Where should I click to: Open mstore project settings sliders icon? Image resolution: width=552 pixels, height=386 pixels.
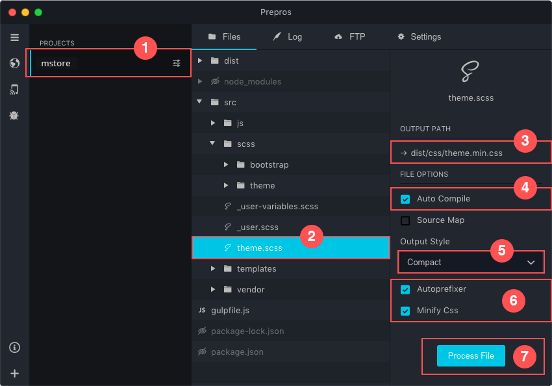click(x=177, y=64)
